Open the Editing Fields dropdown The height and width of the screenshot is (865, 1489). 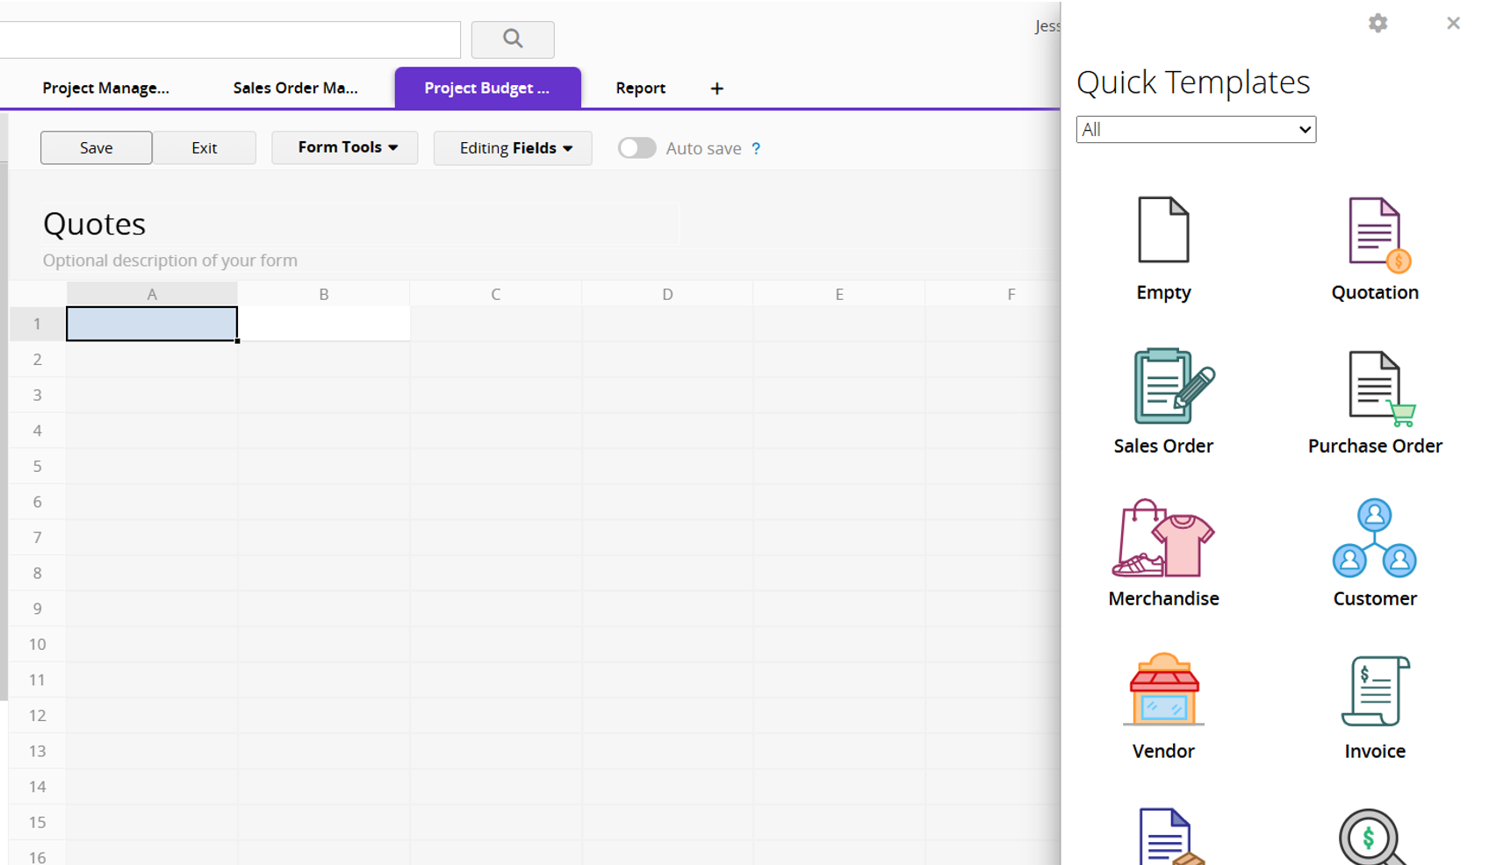pyautogui.click(x=513, y=148)
